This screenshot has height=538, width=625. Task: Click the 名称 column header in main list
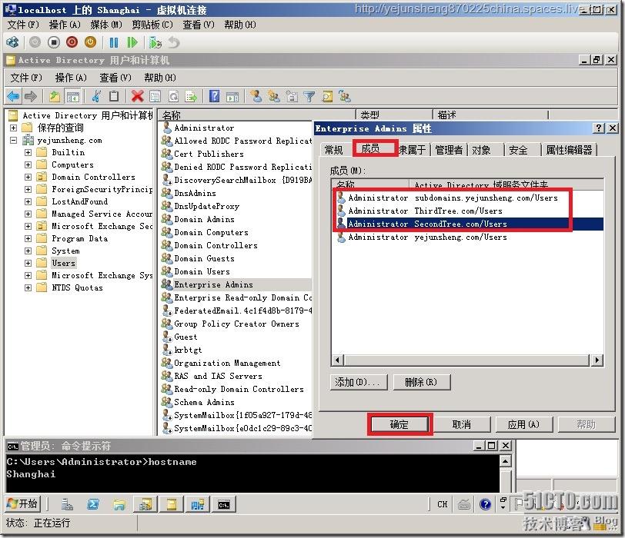pyautogui.click(x=256, y=115)
